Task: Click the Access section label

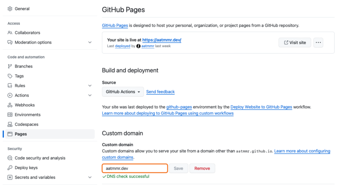Action: [13, 23]
